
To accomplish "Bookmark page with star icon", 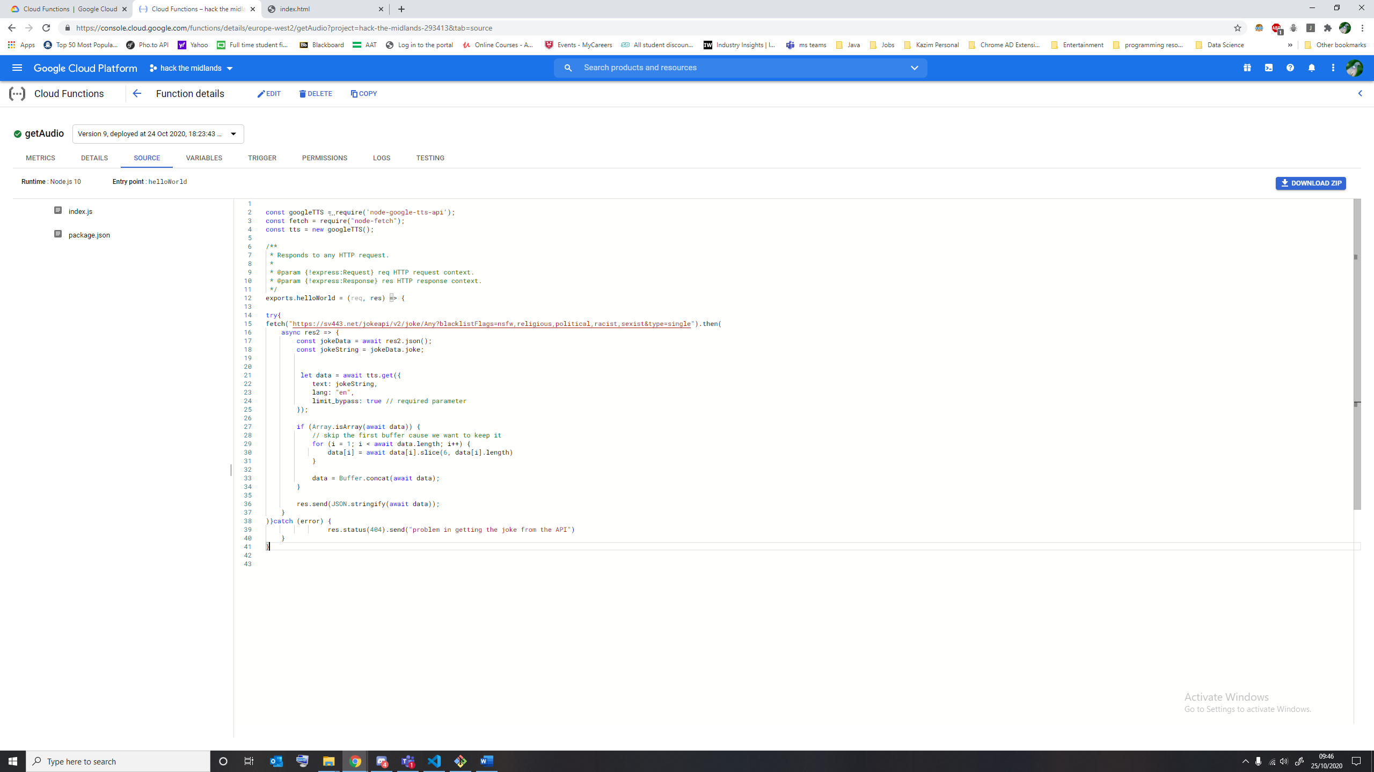I will point(1238,28).
